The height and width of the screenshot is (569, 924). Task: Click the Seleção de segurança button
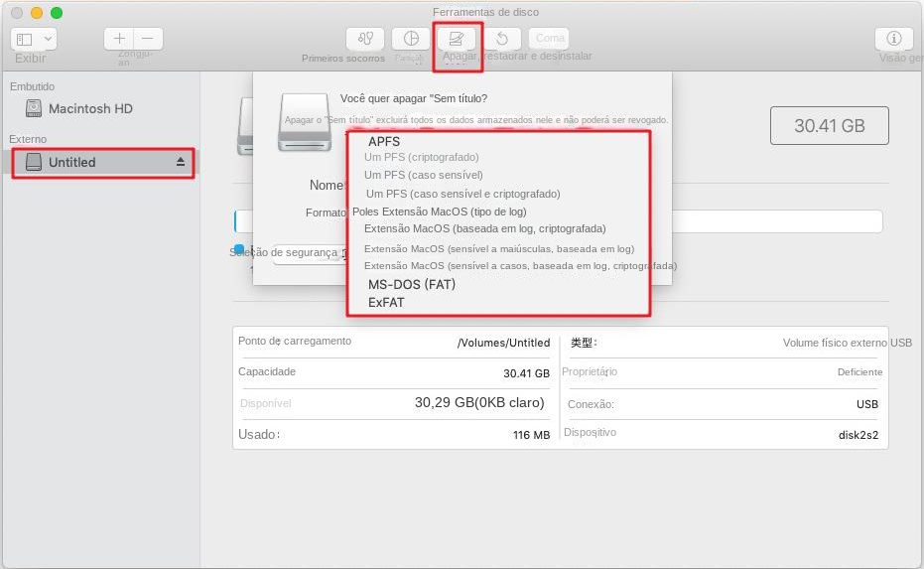point(309,253)
